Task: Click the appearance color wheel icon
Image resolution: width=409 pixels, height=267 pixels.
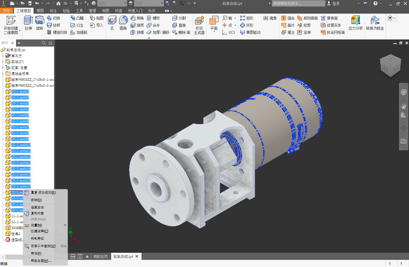Action: point(131,3)
